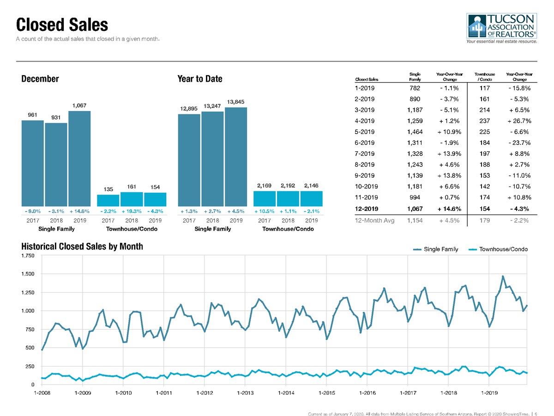Click the Year to Date section heading
Viewport: 554px width, 416px height.
200,79
